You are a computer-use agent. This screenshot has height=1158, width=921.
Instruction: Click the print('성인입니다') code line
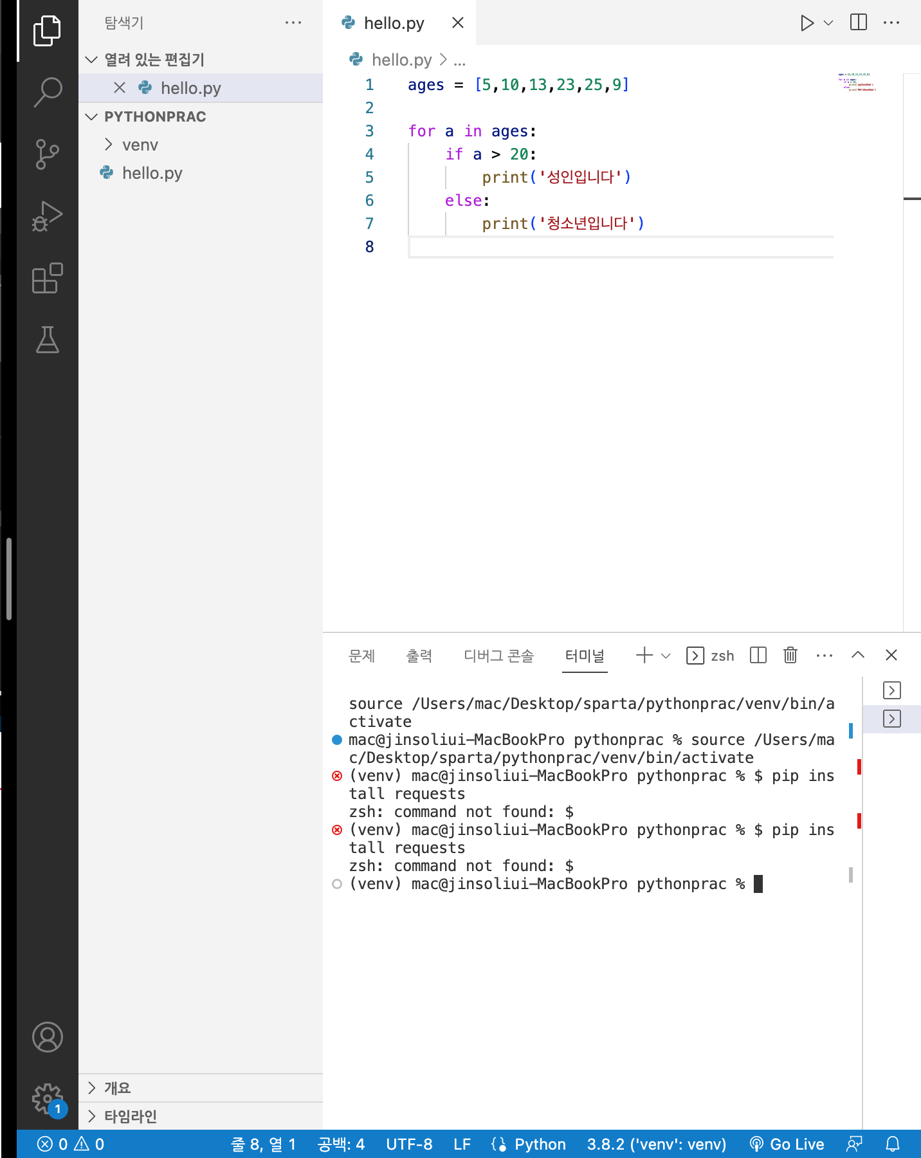pyautogui.click(x=556, y=178)
